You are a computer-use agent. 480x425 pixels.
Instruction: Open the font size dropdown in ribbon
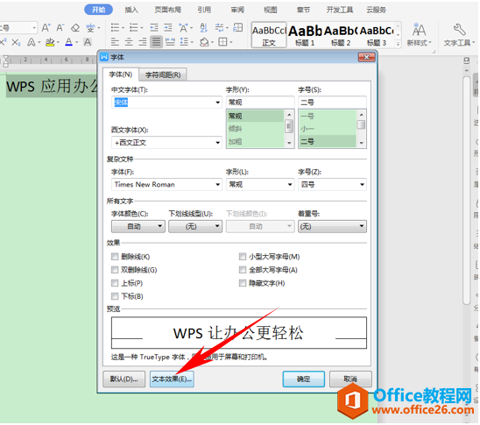pyautogui.click(x=34, y=28)
